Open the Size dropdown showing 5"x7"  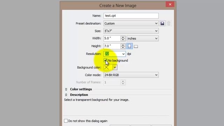131,31
